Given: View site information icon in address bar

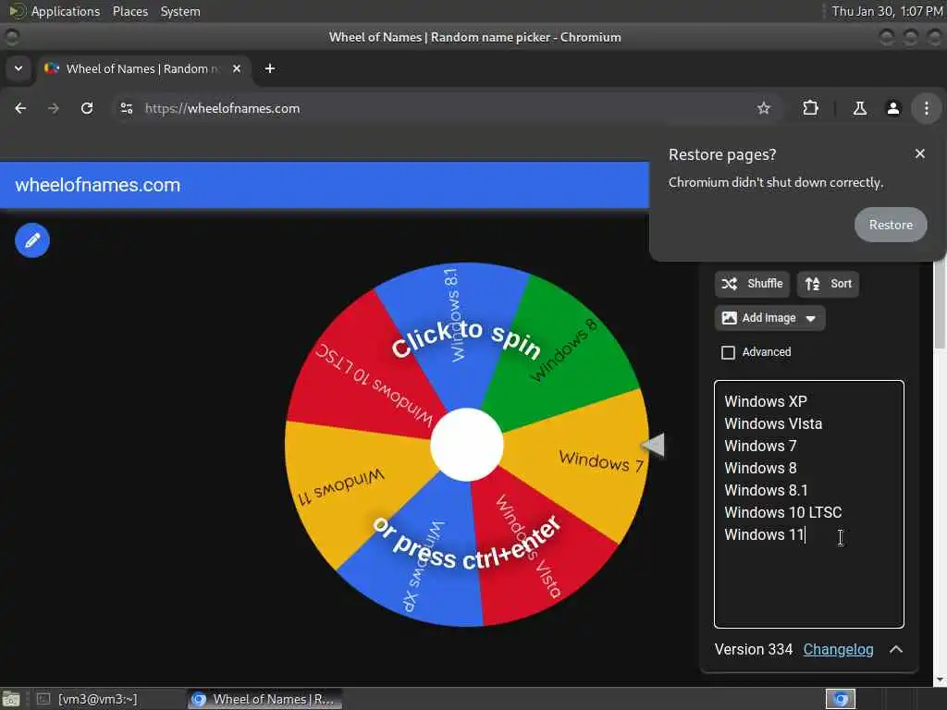Looking at the screenshot, I should click(x=127, y=109).
